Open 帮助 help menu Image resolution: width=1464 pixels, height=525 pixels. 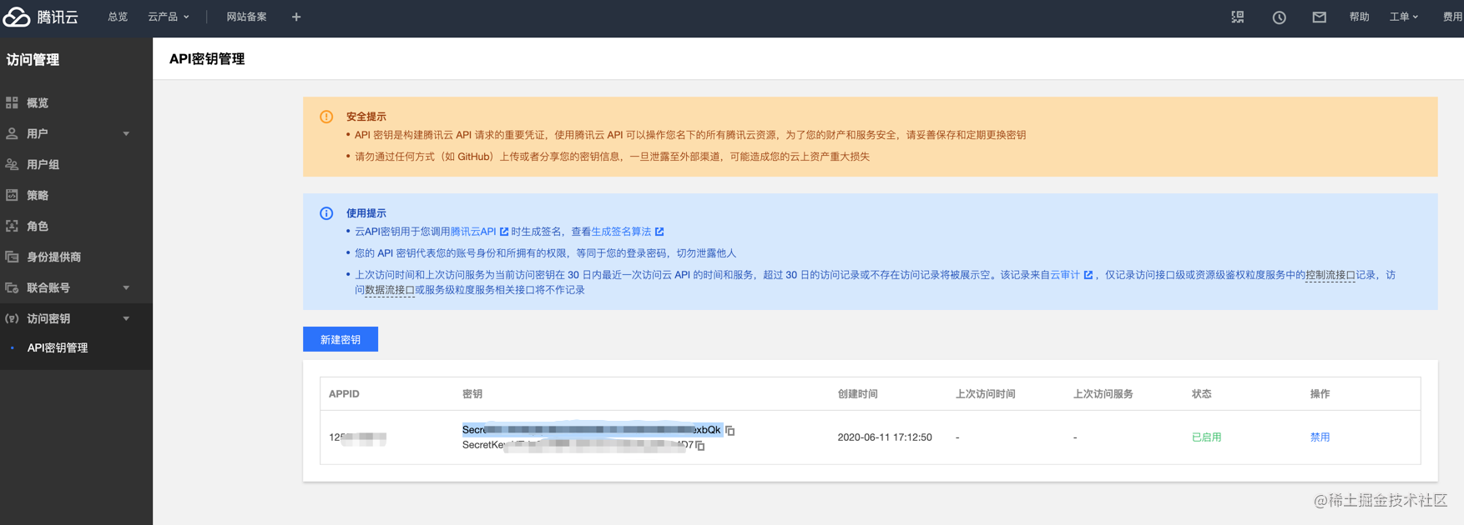[x=1360, y=17]
